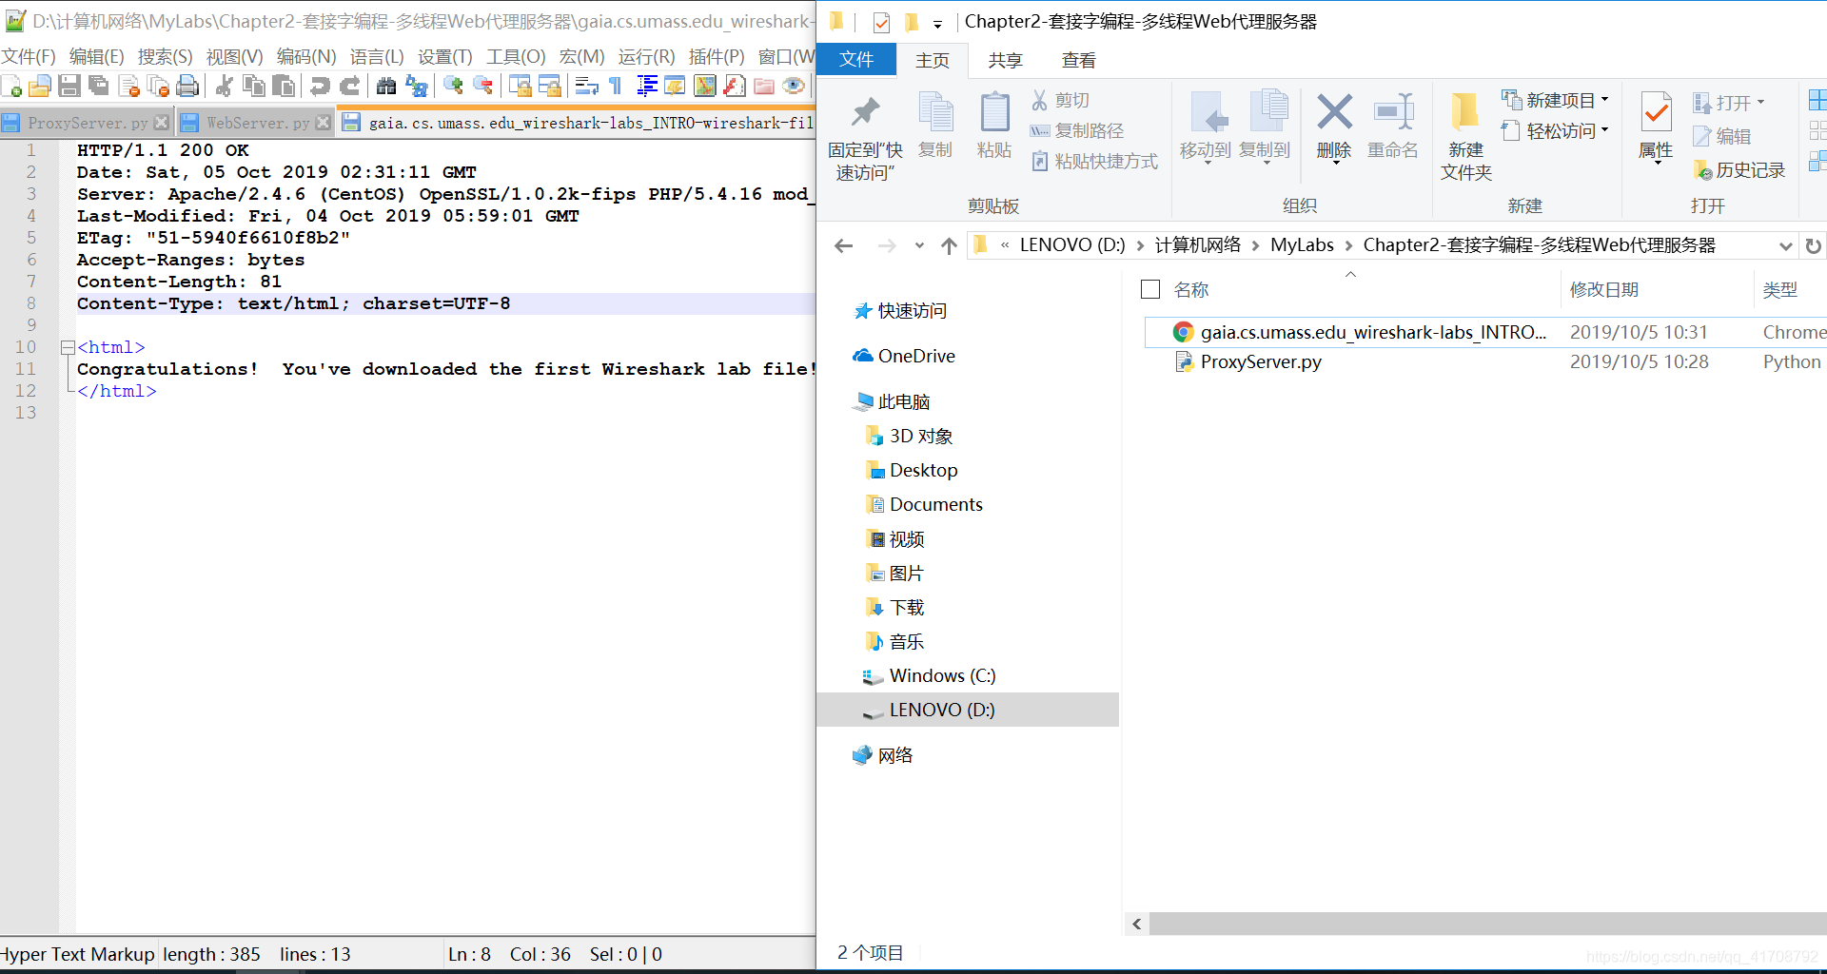Collapse the <html> fold marker
The image size is (1827, 974).
68,348
